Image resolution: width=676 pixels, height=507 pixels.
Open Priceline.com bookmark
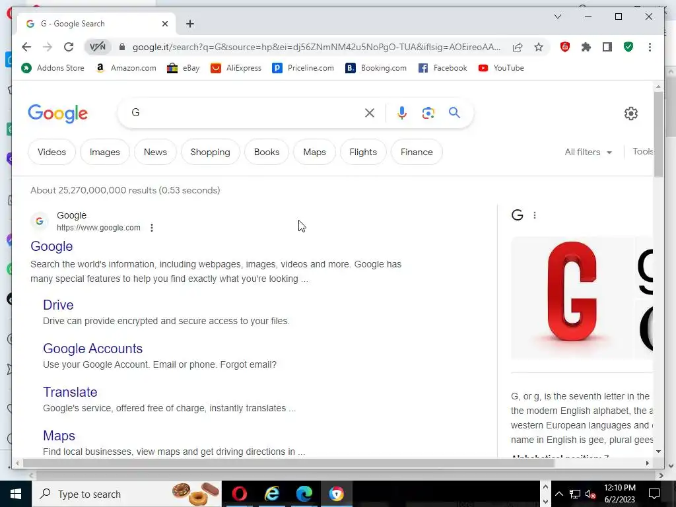303,68
